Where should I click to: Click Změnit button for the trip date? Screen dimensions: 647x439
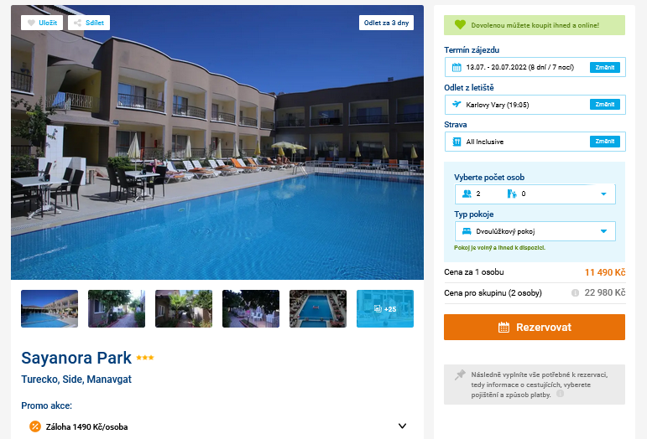point(605,68)
